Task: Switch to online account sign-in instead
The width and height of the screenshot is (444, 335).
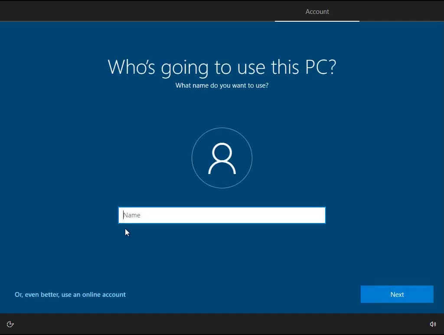Action: (70, 295)
